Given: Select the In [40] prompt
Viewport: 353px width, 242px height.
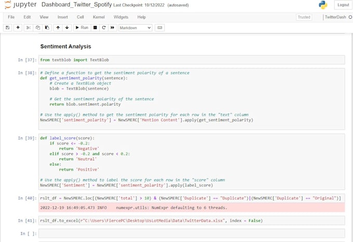Looking at the screenshot, I should pyautogui.click(x=27, y=198).
